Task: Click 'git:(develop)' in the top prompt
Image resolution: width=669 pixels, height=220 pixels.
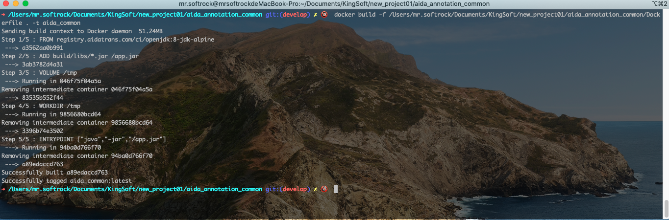Action: pos(288,14)
